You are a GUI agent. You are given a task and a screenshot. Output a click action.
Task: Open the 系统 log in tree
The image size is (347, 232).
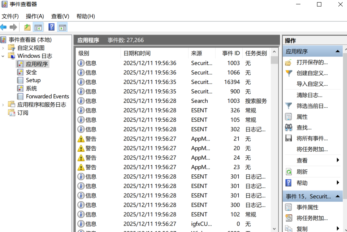click(31, 89)
